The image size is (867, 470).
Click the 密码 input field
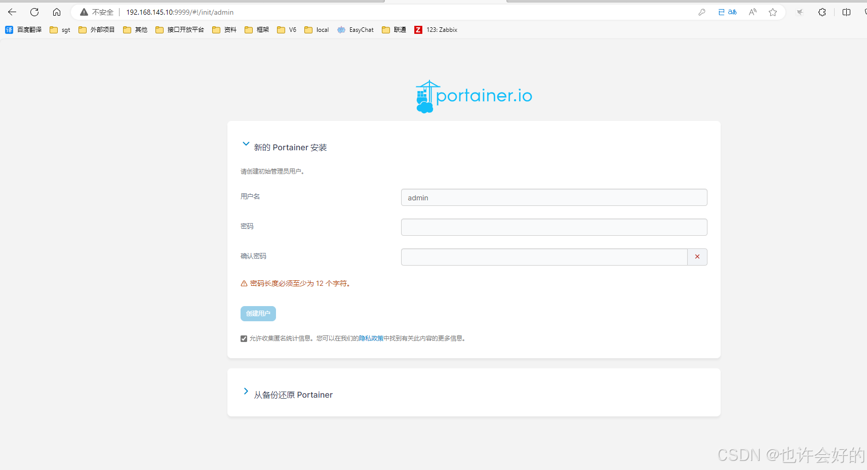click(554, 227)
